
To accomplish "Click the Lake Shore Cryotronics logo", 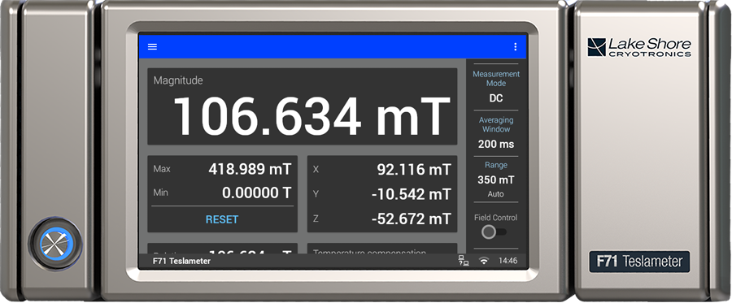I will pos(639,48).
